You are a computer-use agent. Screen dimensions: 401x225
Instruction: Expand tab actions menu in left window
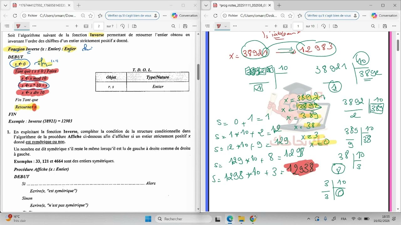click(x=6, y=5)
